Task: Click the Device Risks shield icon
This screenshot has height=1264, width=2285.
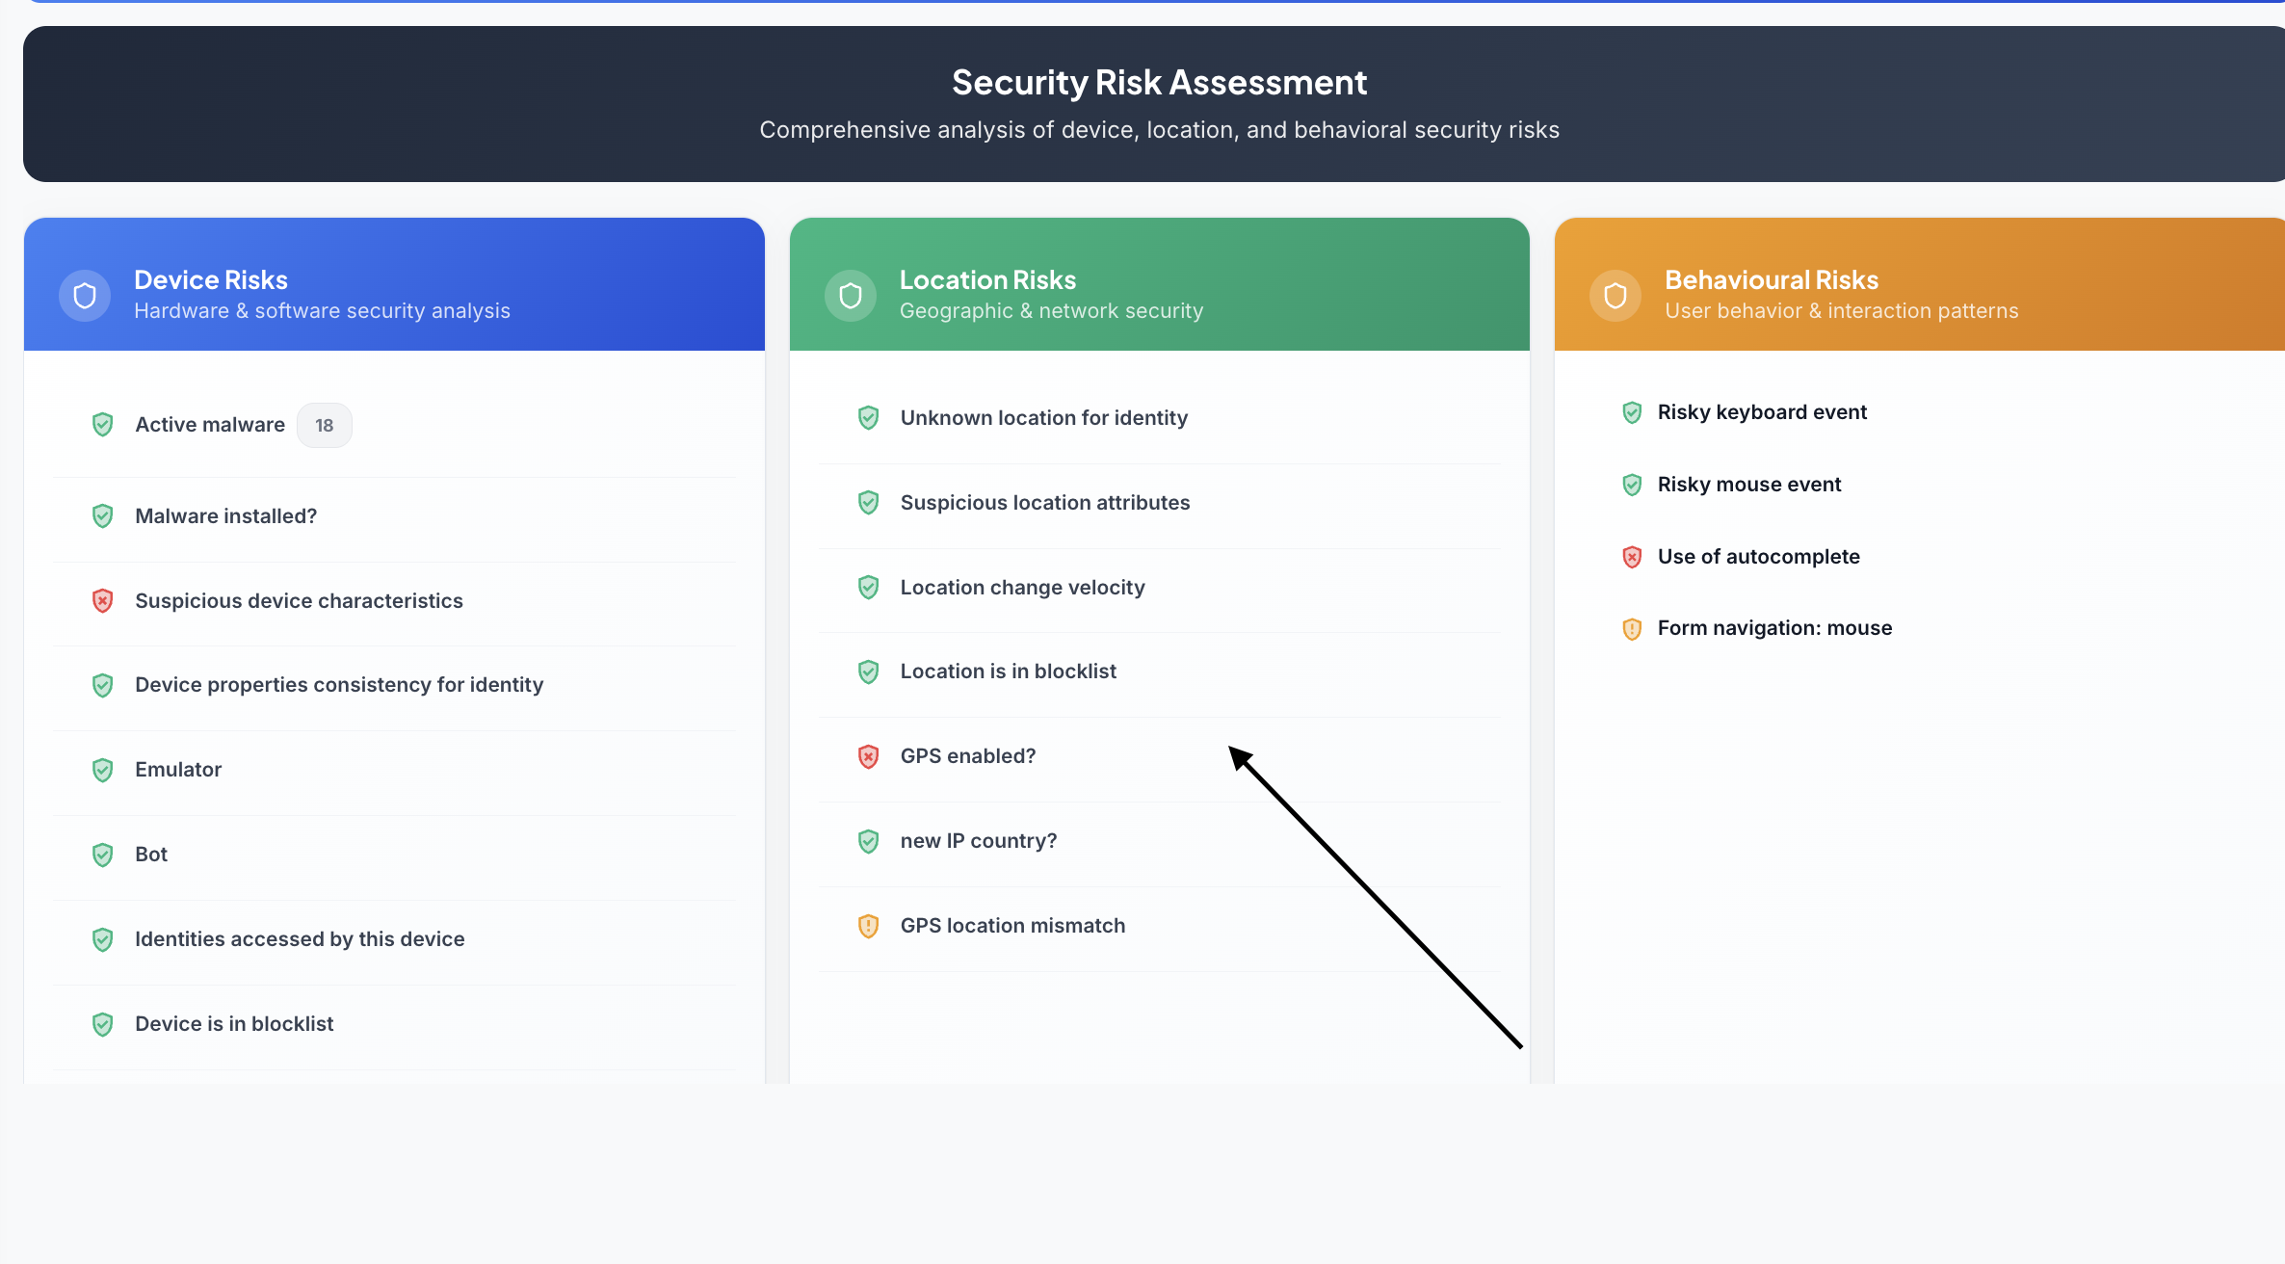Action: point(85,296)
